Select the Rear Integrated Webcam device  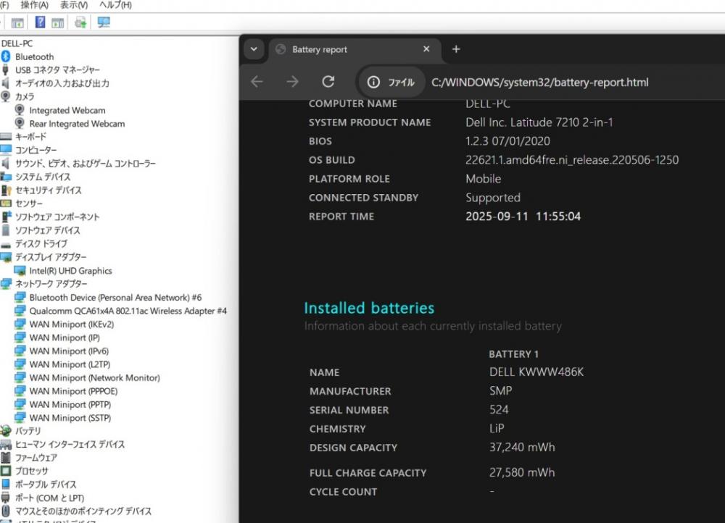point(77,124)
